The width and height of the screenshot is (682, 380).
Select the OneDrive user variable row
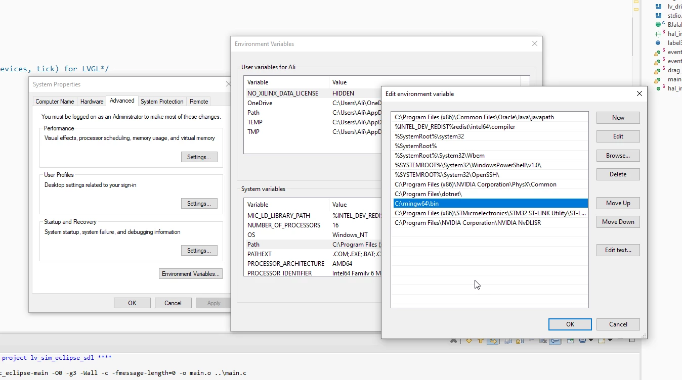point(313,103)
